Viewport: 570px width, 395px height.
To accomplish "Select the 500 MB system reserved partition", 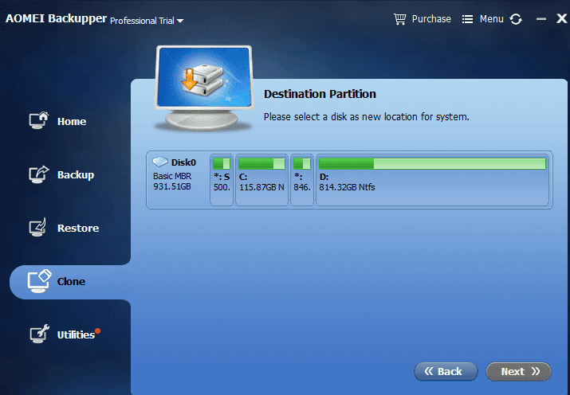I will 222,180.
